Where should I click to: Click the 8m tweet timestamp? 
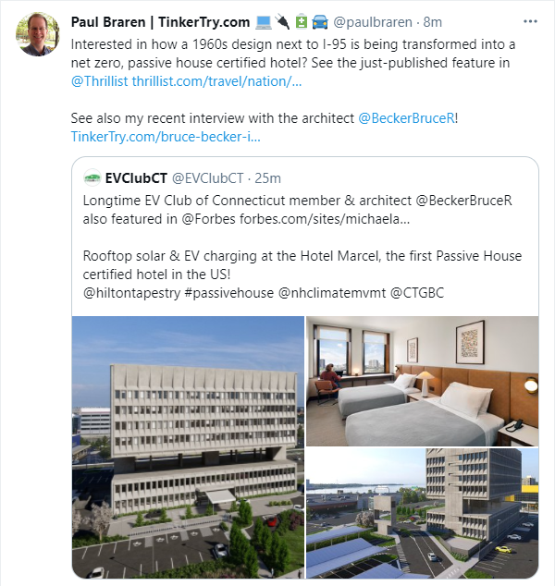point(432,22)
